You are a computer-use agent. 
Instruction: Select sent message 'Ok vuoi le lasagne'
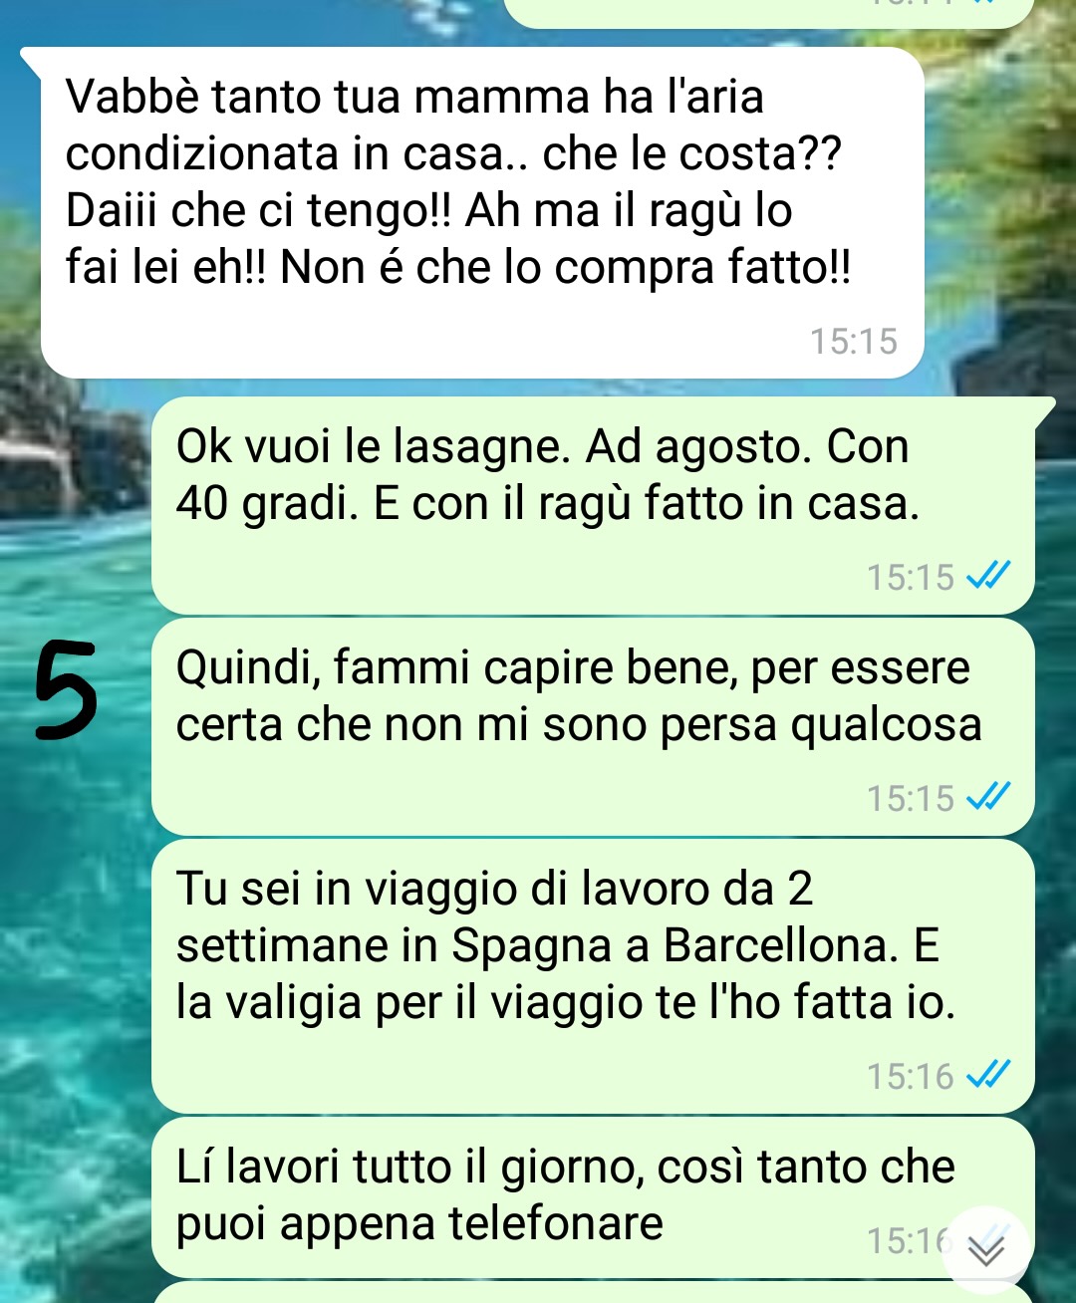pyautogui.click(x=593, y=505)
